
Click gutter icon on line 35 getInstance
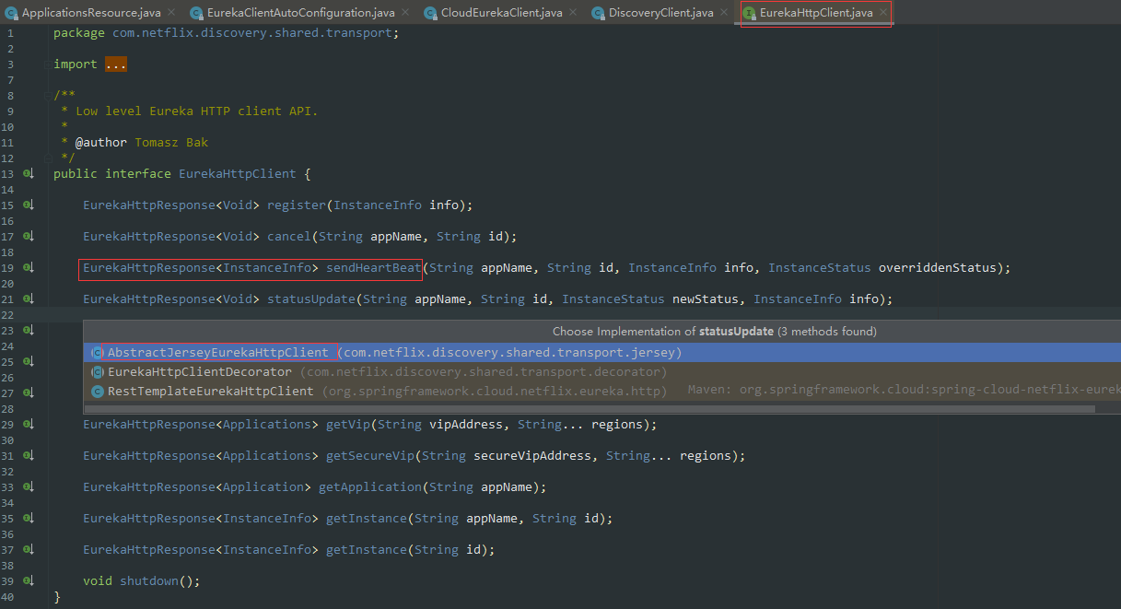coord(29,518)
